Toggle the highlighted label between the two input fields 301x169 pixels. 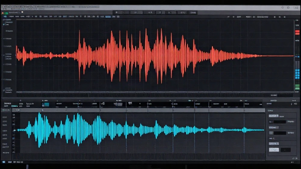coord(274,128)
